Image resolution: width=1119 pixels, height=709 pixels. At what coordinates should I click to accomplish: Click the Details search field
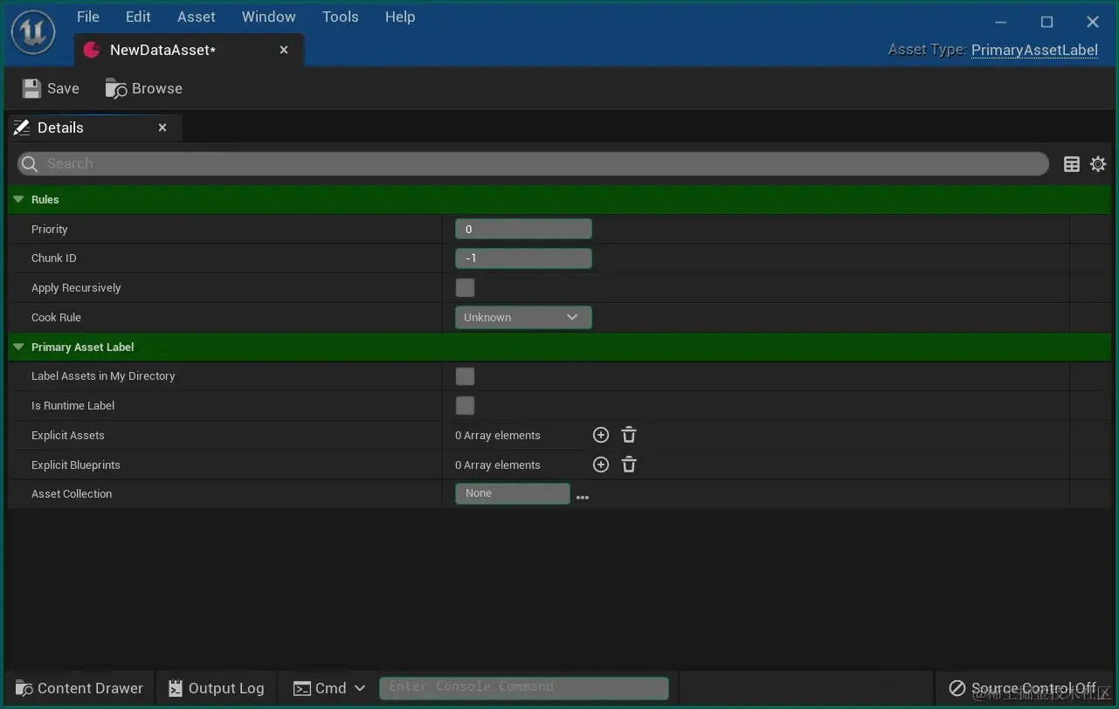(533, 163)
